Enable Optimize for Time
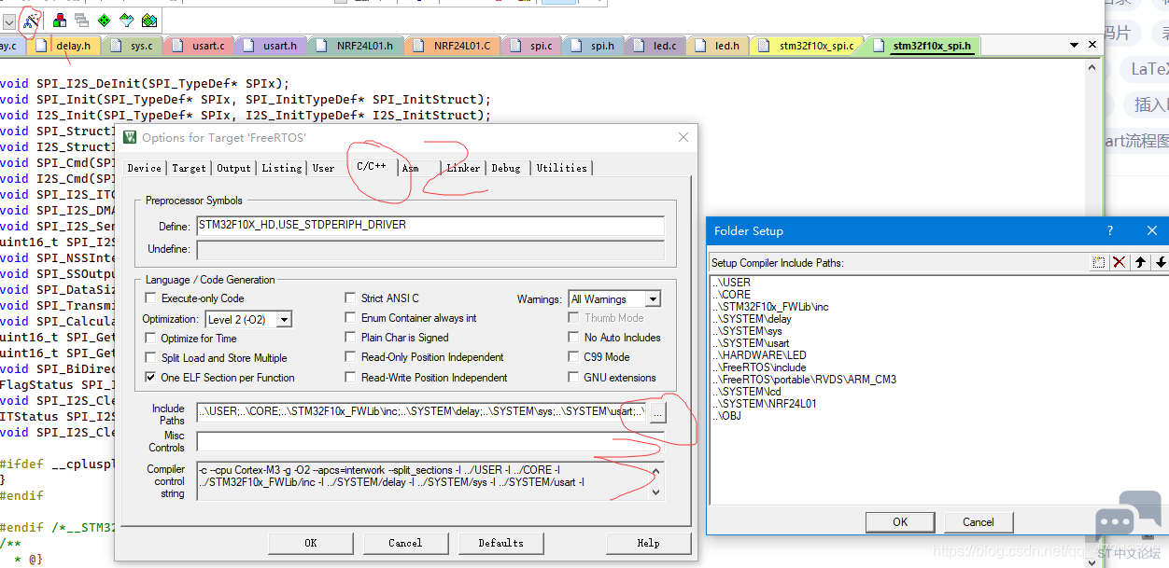This screenshot has height=568, width=1169. (x=151, y=339)
